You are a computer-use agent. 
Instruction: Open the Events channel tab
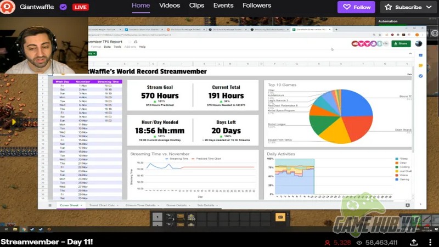pyautogui.click(x=223, y=5)
